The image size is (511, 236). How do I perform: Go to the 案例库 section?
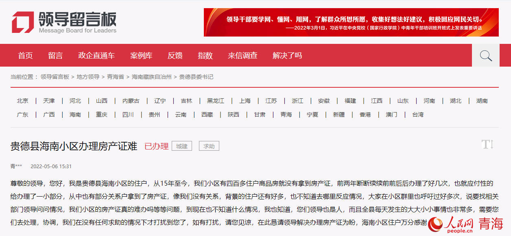pos(141,56)
